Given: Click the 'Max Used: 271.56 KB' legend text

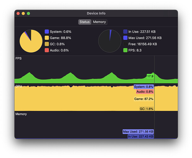Looking at the screenshot, I should coord(145,38).
